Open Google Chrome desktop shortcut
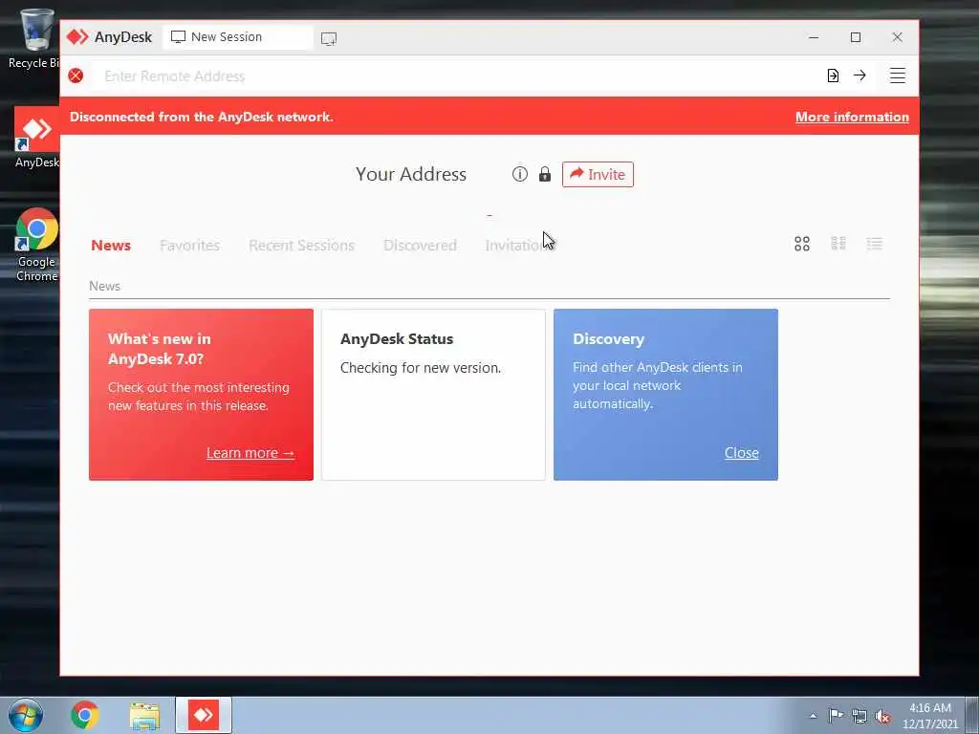This screenshot has height=734, width=979. pyautogui.click(x=37, y=245)
